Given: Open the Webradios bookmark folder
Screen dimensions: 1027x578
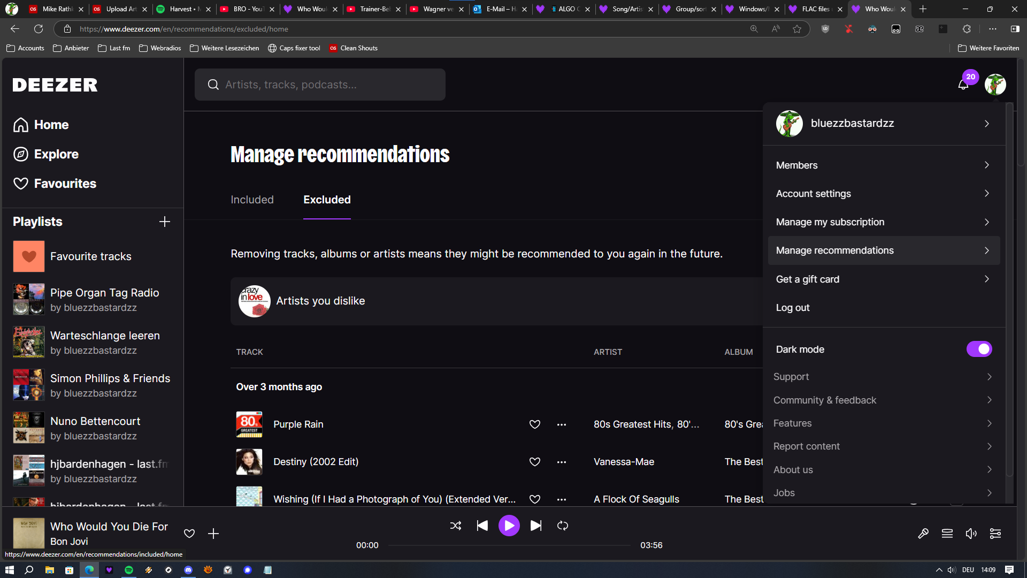Looking at the screenshot, I should click(160, 48).
